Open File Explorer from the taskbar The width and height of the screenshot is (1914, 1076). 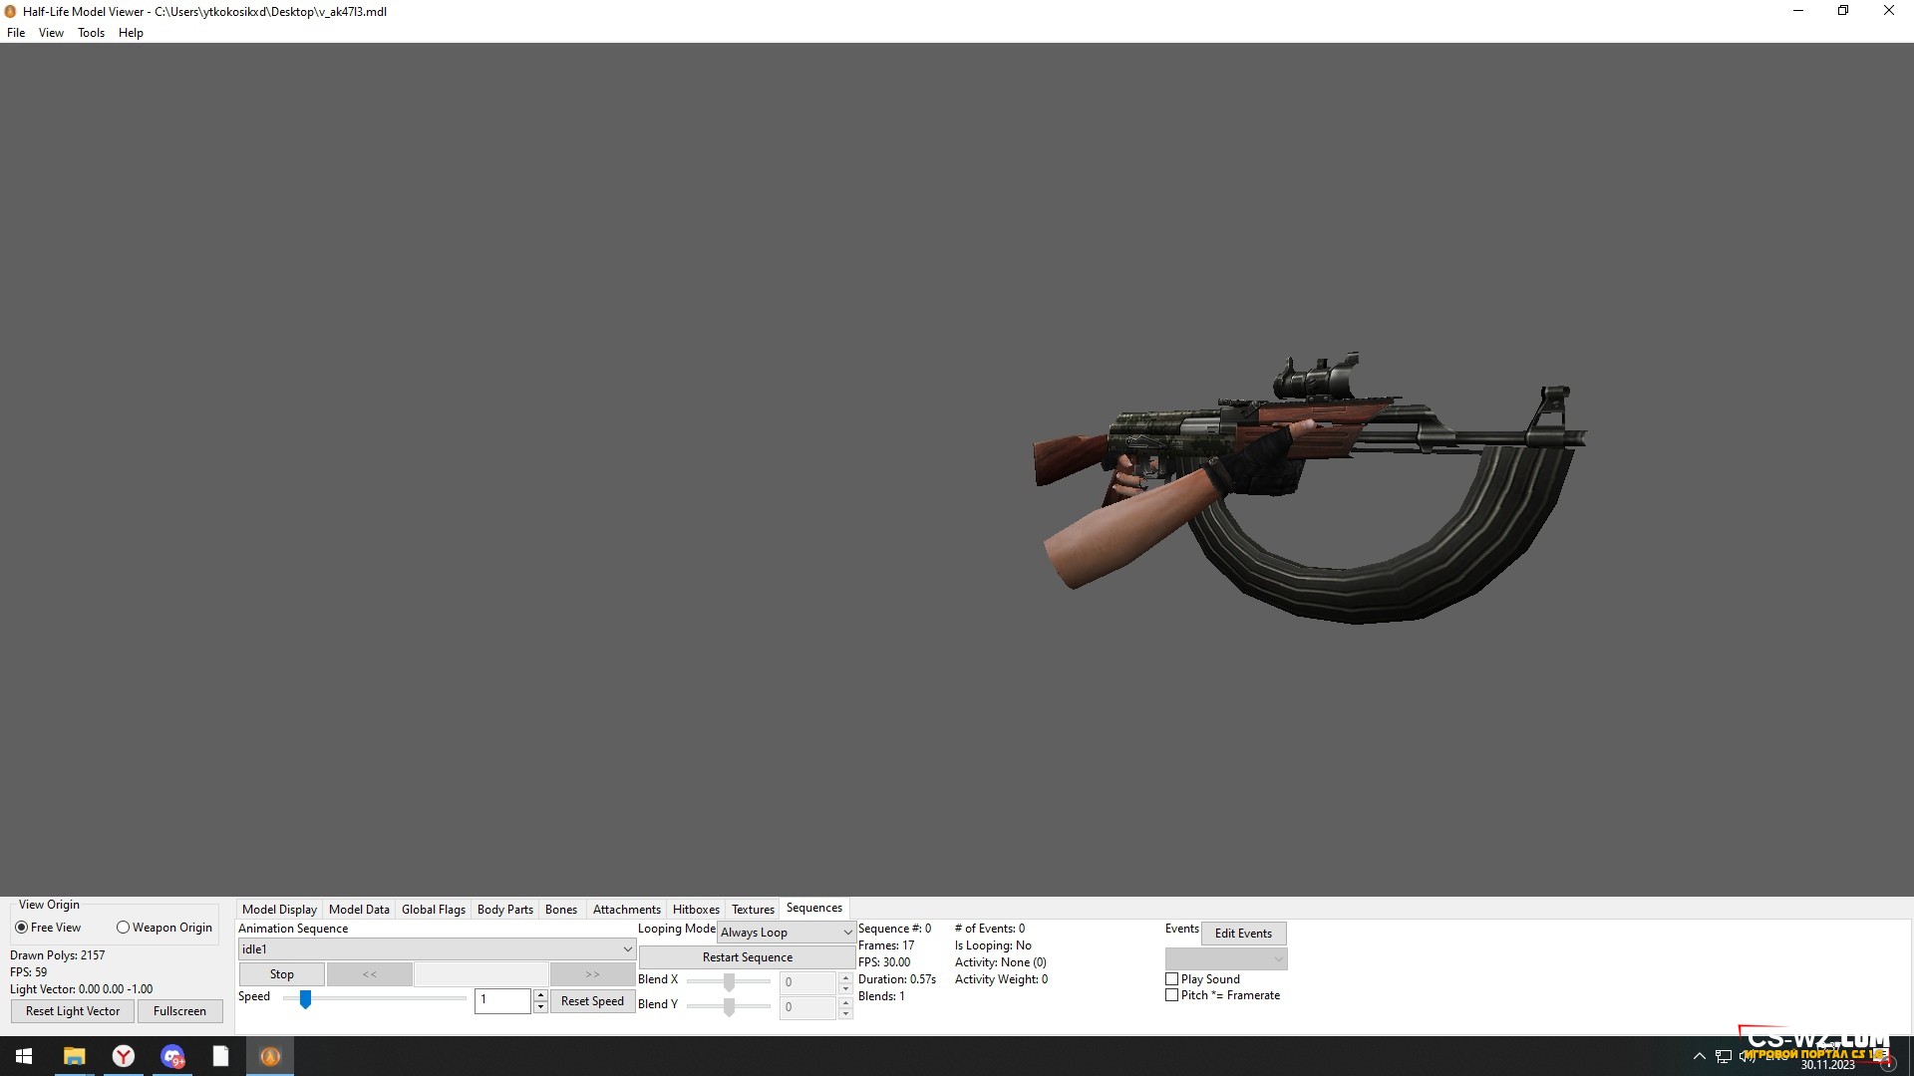point(74,1056)
